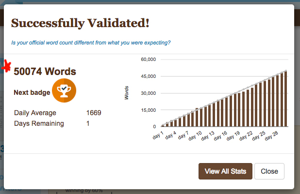Click the red asterisk mark

tap(7, 66)
